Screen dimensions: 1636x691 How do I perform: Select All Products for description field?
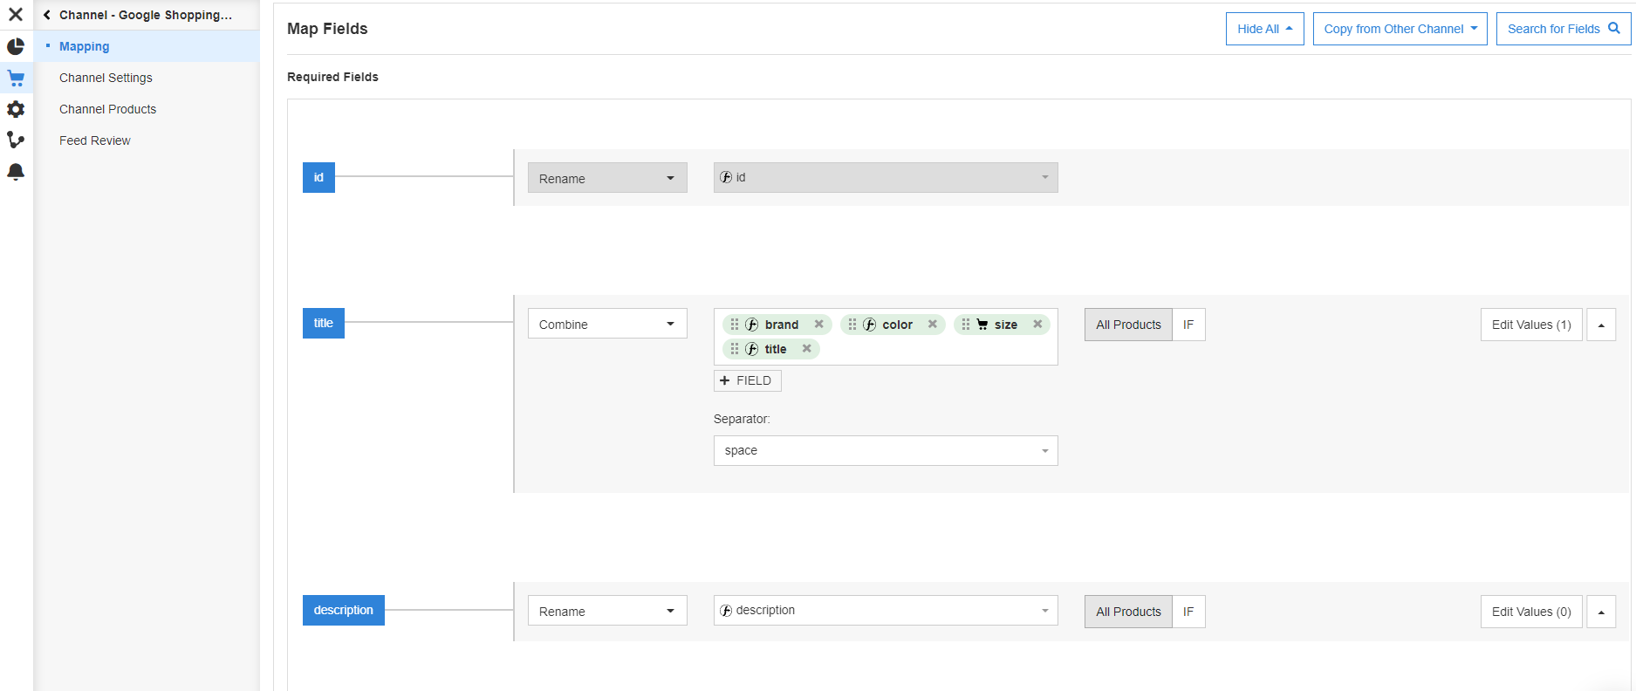(1128, 612)
